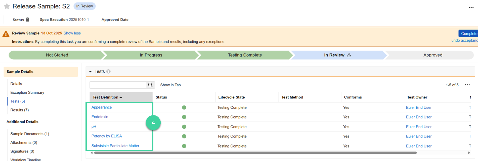478x161 pixels.
Task: Click the left arrow of the horizontal scrollbar
Action: pos(92,153)
